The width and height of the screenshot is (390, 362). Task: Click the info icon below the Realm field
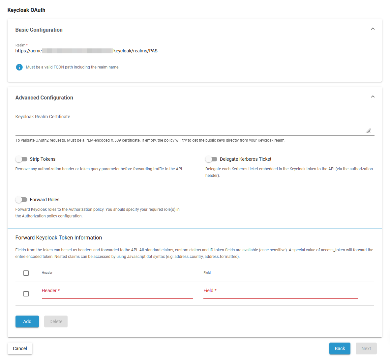coord(19,67)
